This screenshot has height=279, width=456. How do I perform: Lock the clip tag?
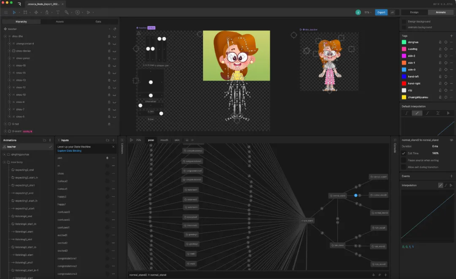440,90
